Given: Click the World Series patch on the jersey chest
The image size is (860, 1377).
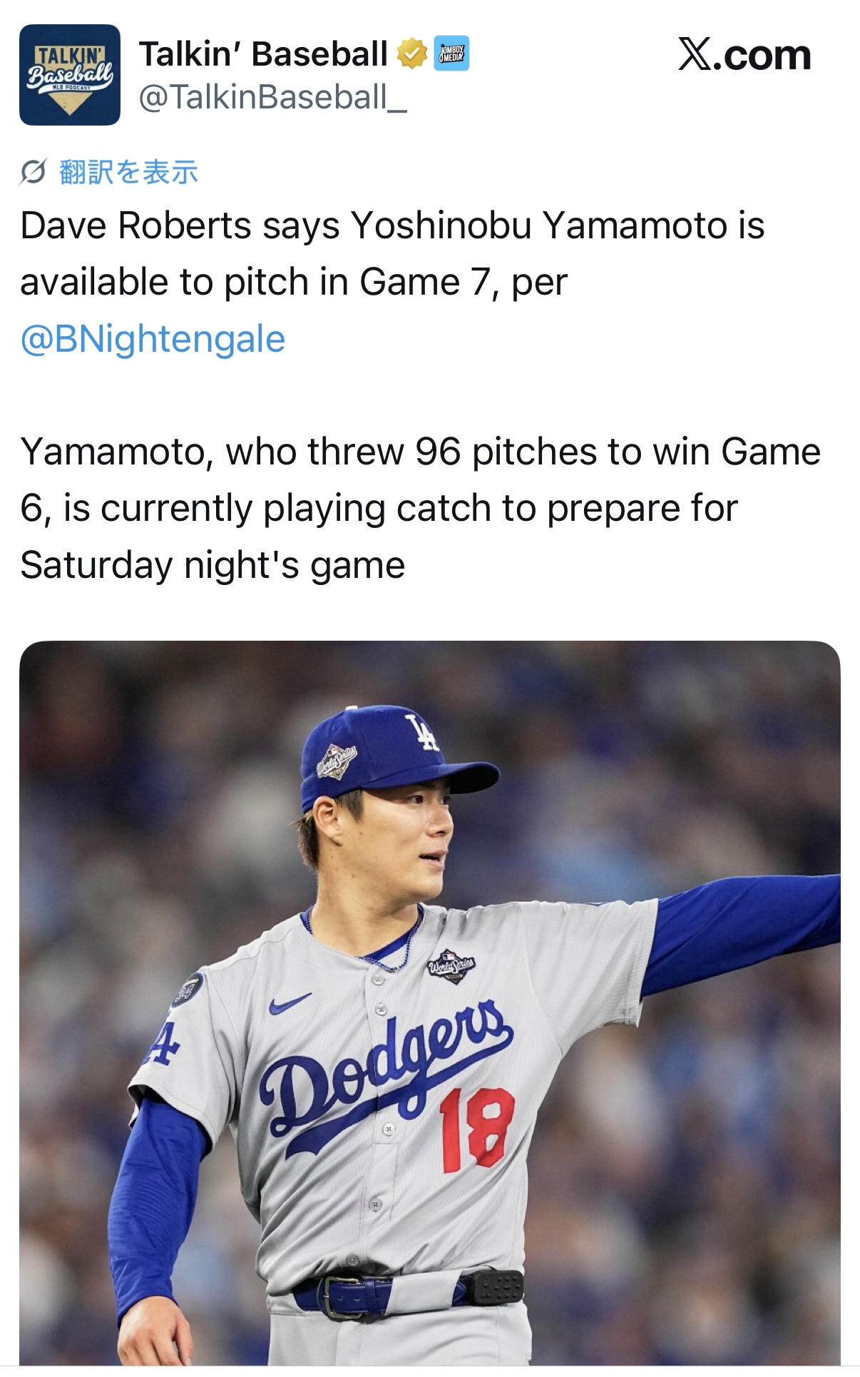Looking at the screenshot, I should [451, 966].
